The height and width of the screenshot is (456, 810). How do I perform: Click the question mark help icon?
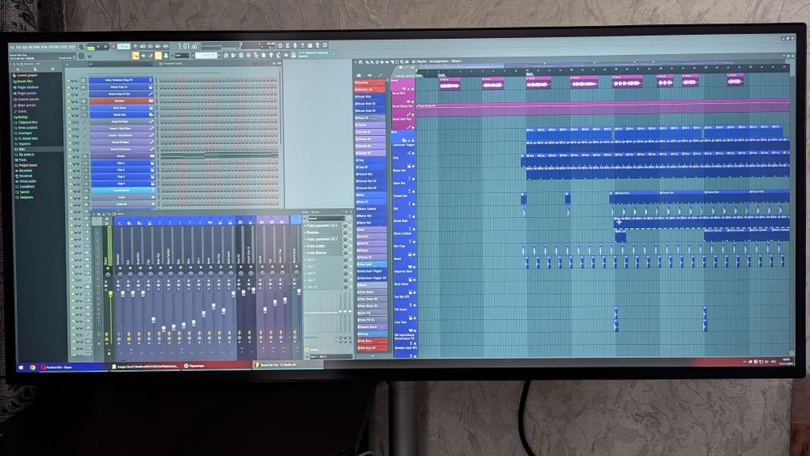coord(302,46)
